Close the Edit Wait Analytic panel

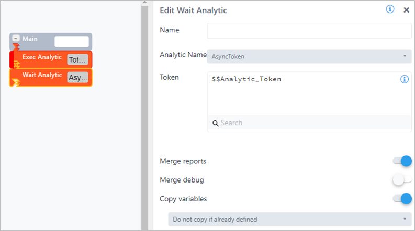point(406,10)
